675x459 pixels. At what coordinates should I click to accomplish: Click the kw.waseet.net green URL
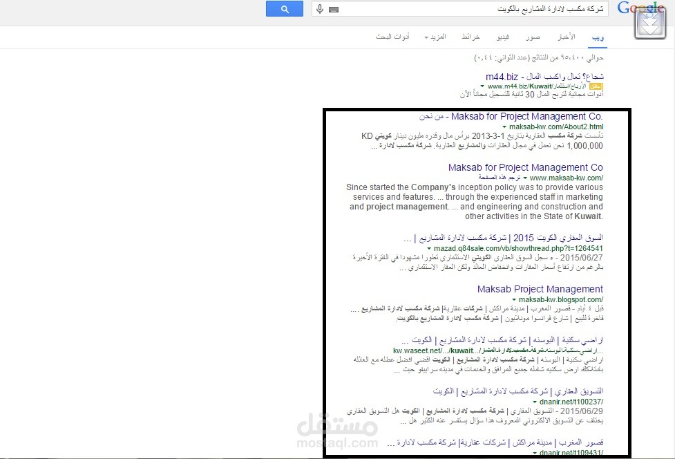[x=498, y=350]
